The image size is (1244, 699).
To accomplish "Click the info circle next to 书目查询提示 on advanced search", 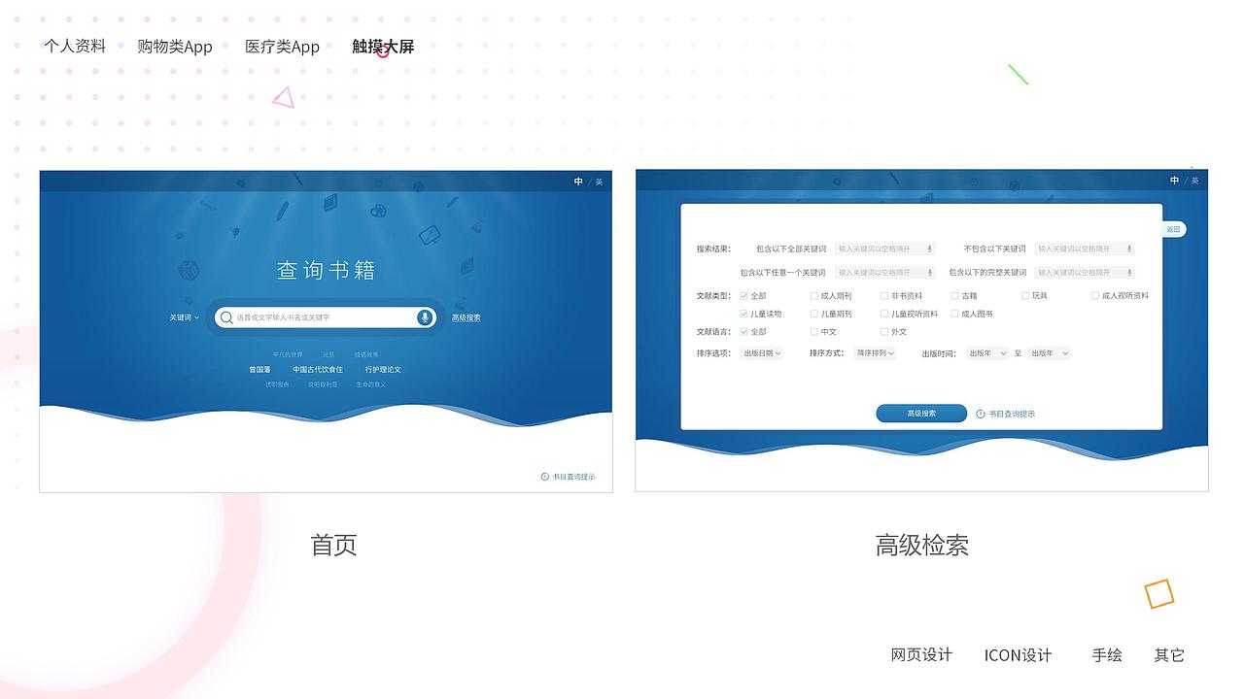I will tap(979, 413).
